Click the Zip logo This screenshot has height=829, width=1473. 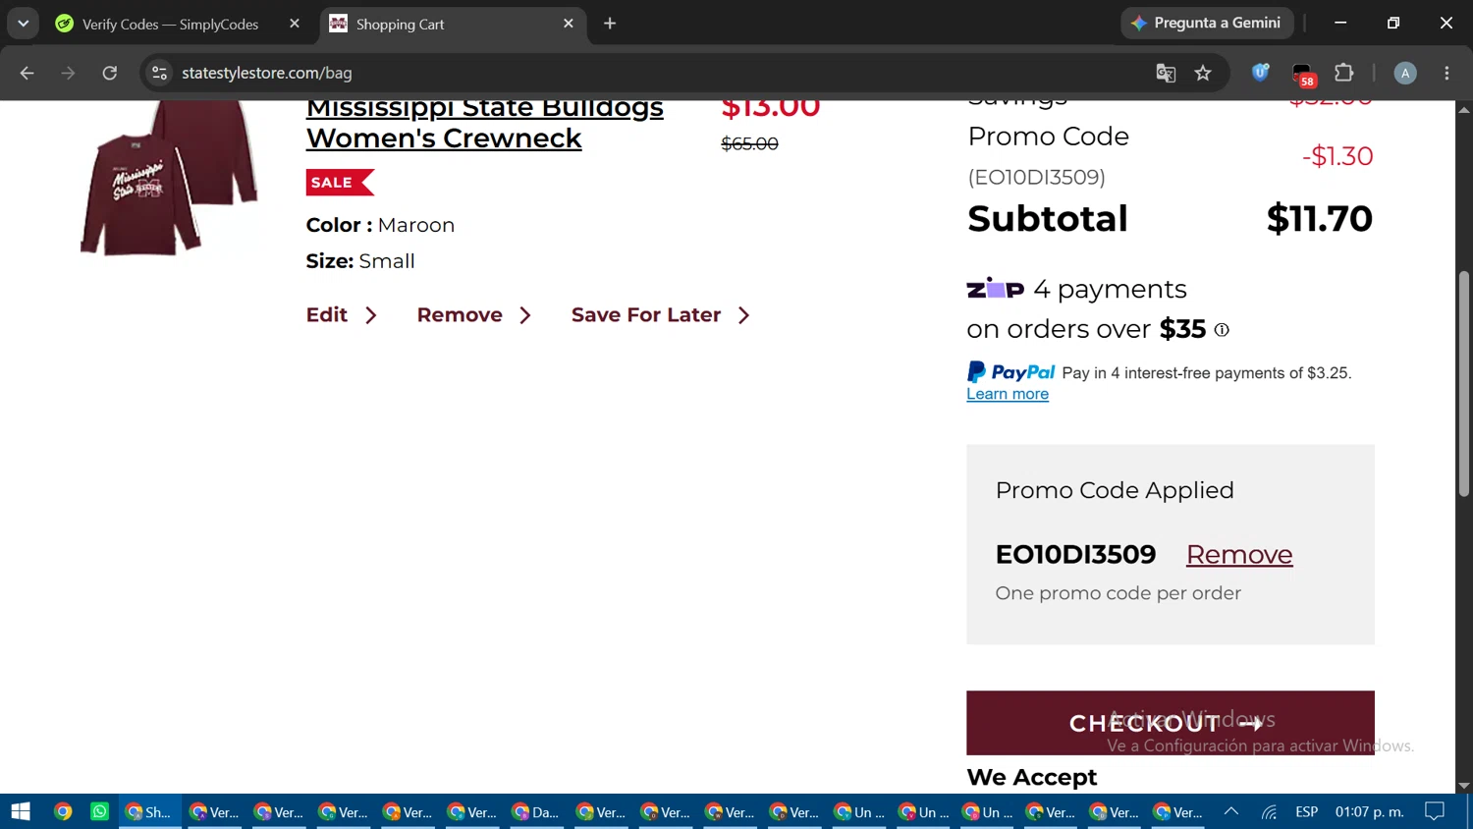pyautogui.click(x=996, y=288)
